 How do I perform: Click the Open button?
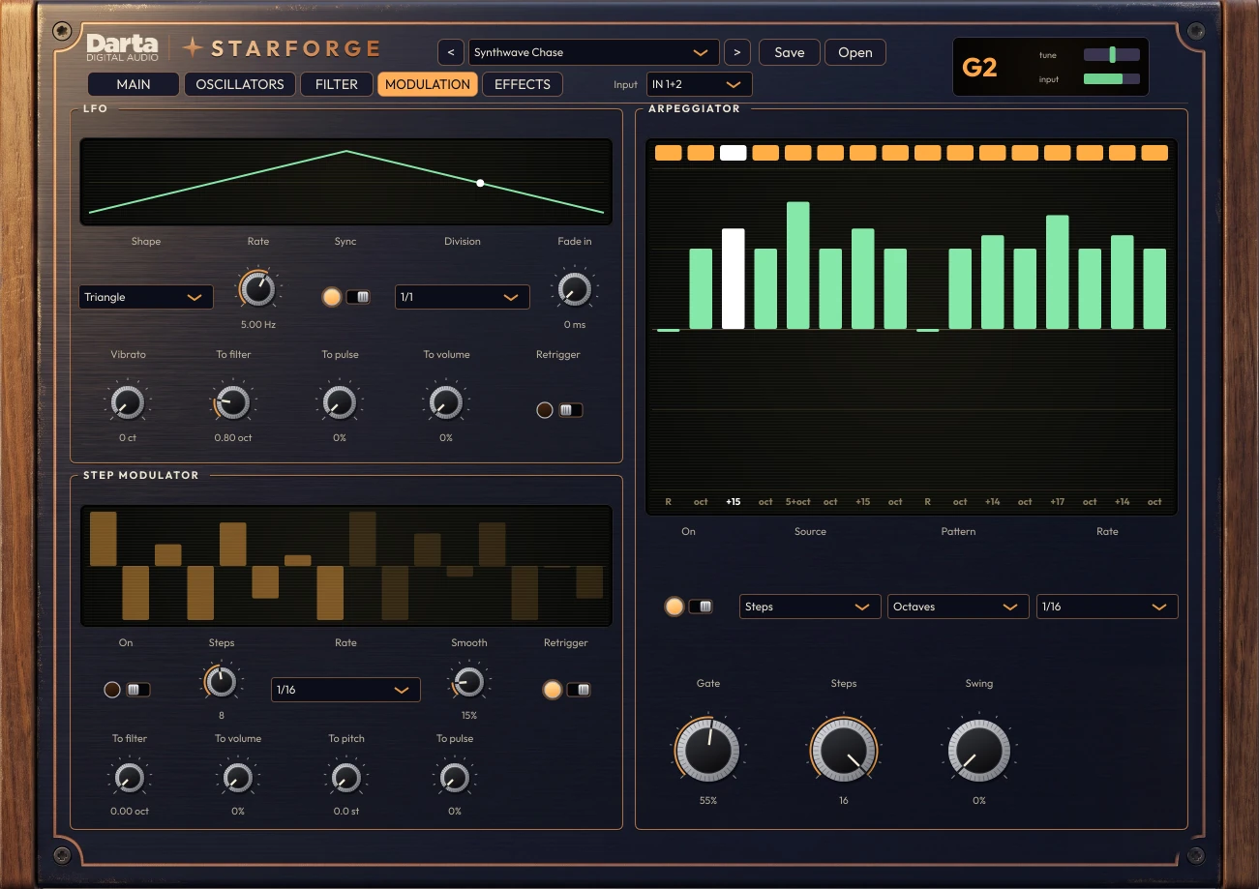[x=855, y=52]
